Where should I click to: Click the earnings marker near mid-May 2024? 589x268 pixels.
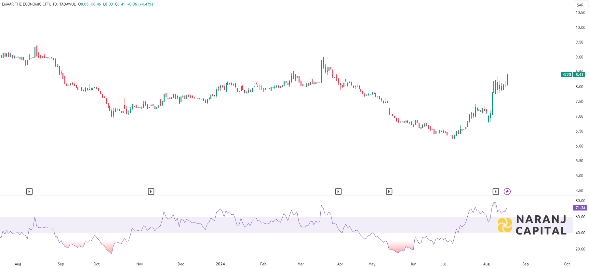pyautogui.click(x=389, y=192)
